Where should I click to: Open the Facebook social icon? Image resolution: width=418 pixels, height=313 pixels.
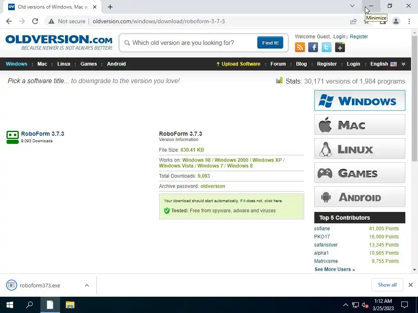[x=313, y=47]
